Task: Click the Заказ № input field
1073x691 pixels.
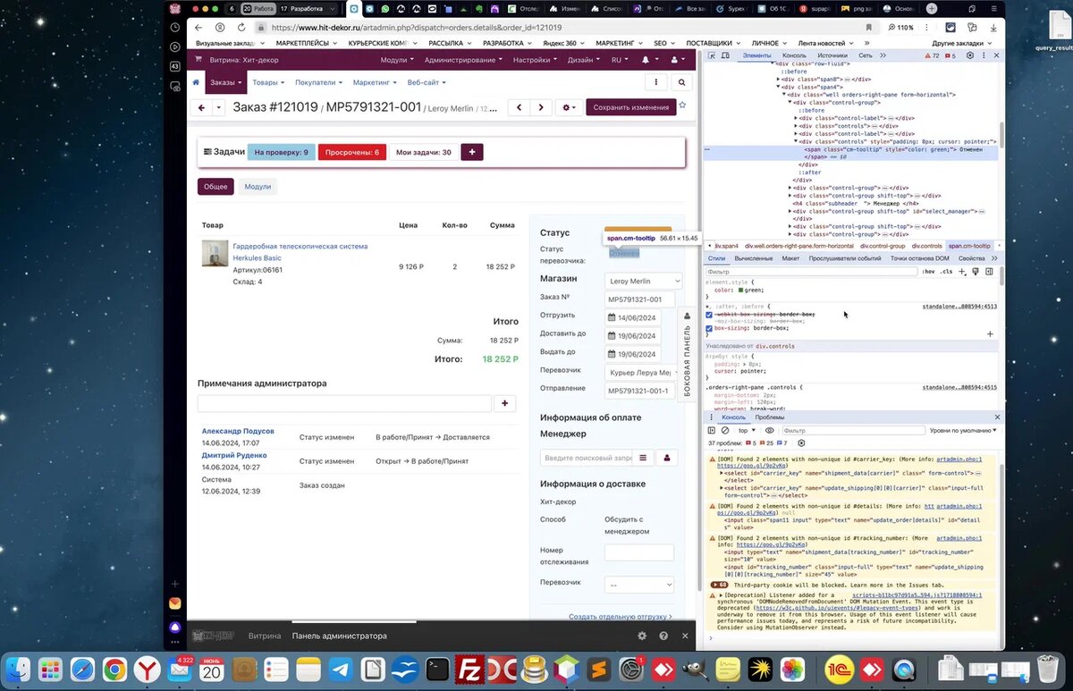Action: pyautogui.click(x=639, y=299)
